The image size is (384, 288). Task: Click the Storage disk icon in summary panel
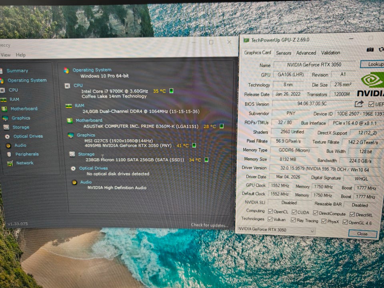72,154
